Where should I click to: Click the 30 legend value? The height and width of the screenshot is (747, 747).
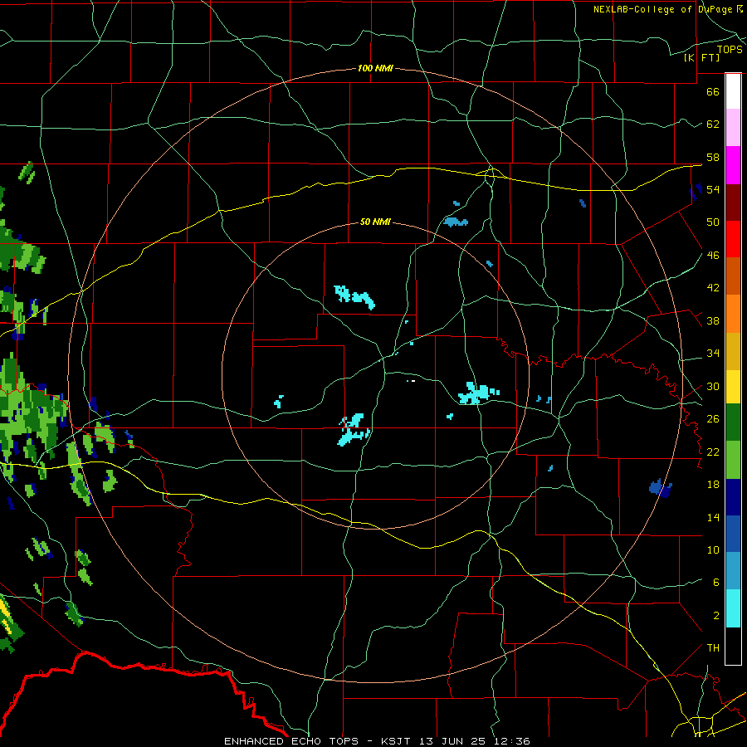click(x=713, y=386)
